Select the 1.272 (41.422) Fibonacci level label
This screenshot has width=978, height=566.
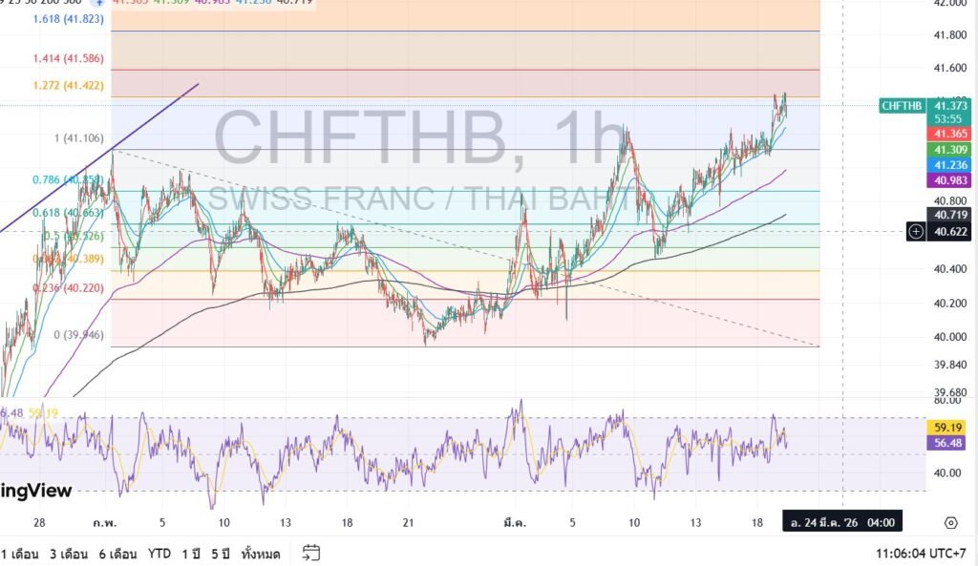coord(69,85)
